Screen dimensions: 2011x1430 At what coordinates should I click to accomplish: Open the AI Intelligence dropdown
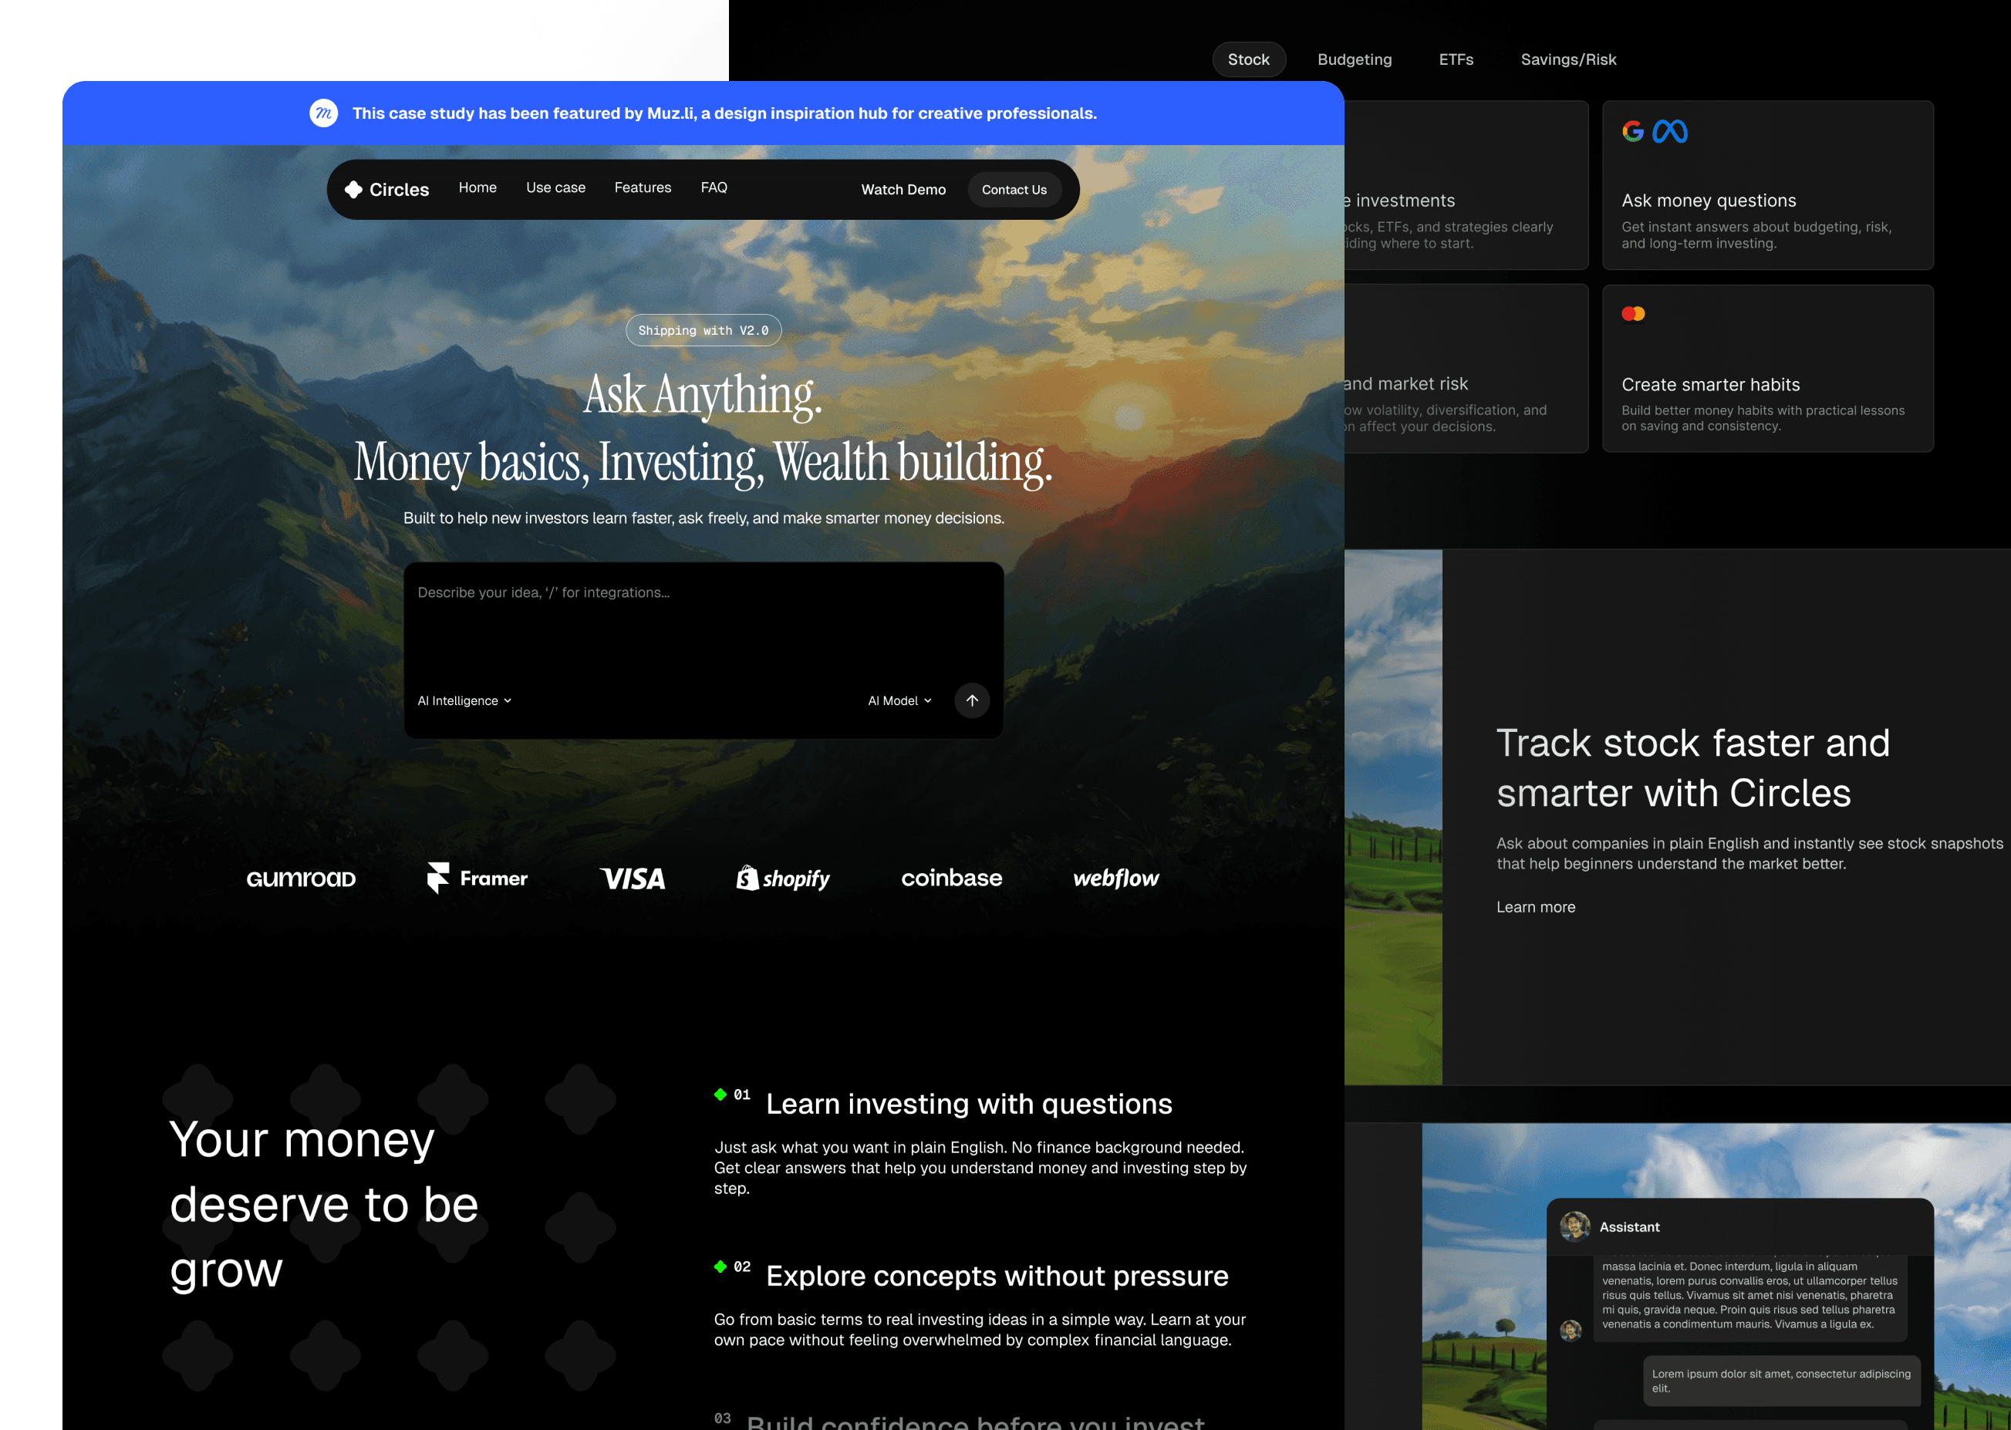click(464, 701)
